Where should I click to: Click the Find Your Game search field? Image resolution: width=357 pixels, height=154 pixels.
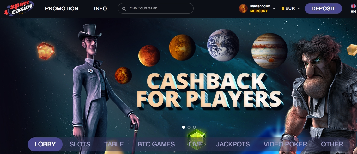click(x=156, y=8)
